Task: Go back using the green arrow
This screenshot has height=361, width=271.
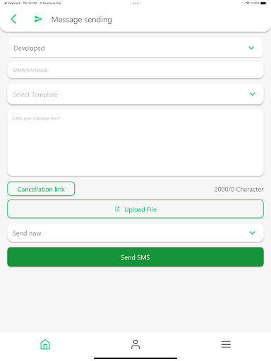Action: pyautogui.click(x=13, y=19)
